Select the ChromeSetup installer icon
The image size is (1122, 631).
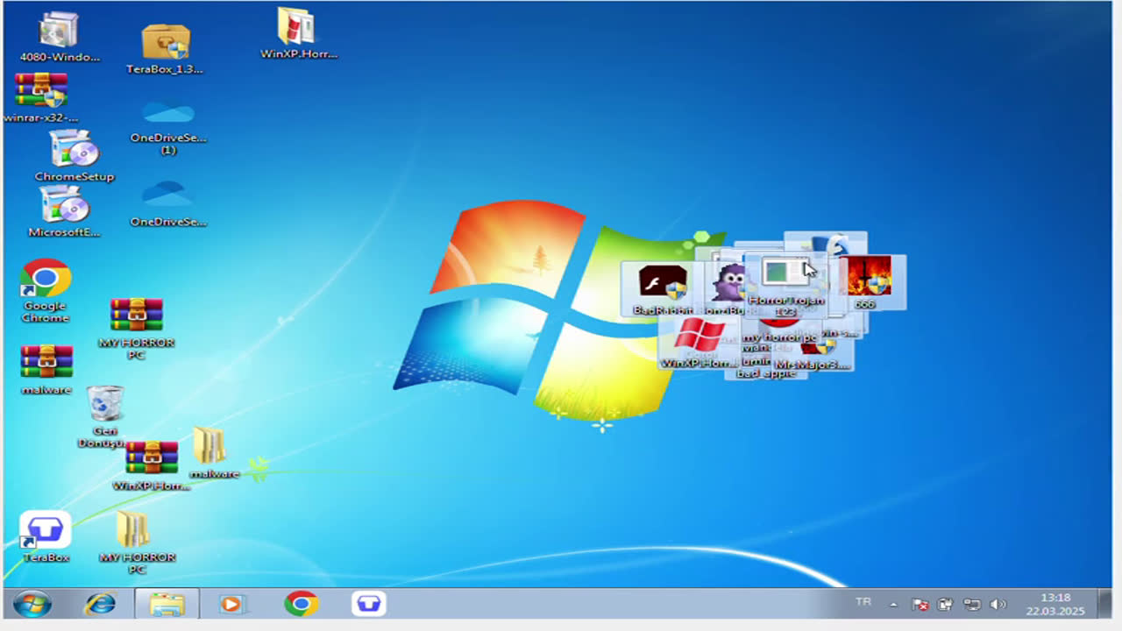point(74,149)
